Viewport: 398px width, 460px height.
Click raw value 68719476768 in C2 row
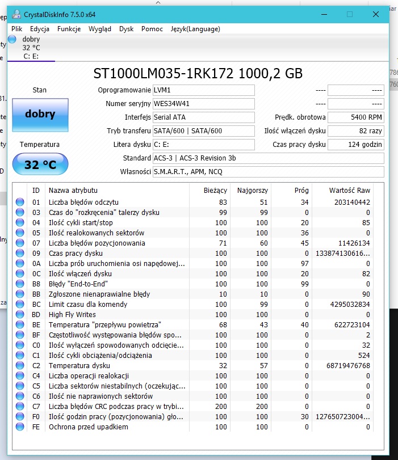(349, 365)
